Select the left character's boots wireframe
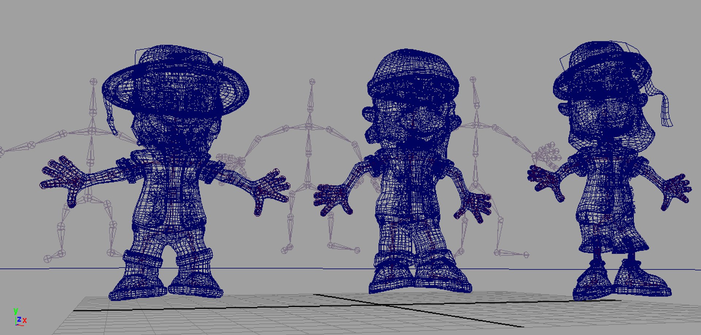 166,275
